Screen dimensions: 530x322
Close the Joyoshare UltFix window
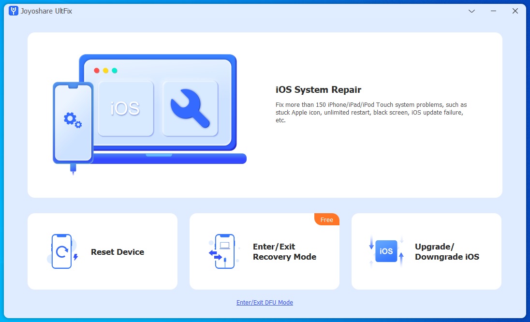515,11
